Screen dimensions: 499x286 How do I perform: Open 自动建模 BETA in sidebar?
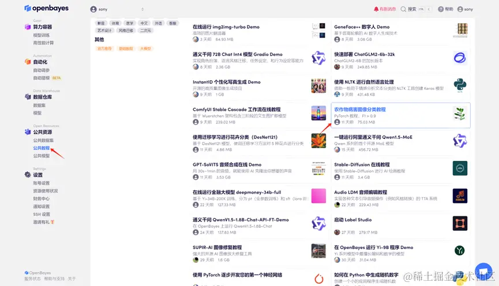[47, 78]
